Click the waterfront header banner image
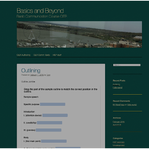 point(79,34)
